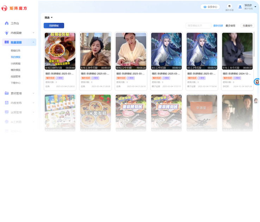The height and width of the screenshot is (222, 260).
Task: Click the 内容洞察 lightbulb icon
Action: tap(7, 33)
